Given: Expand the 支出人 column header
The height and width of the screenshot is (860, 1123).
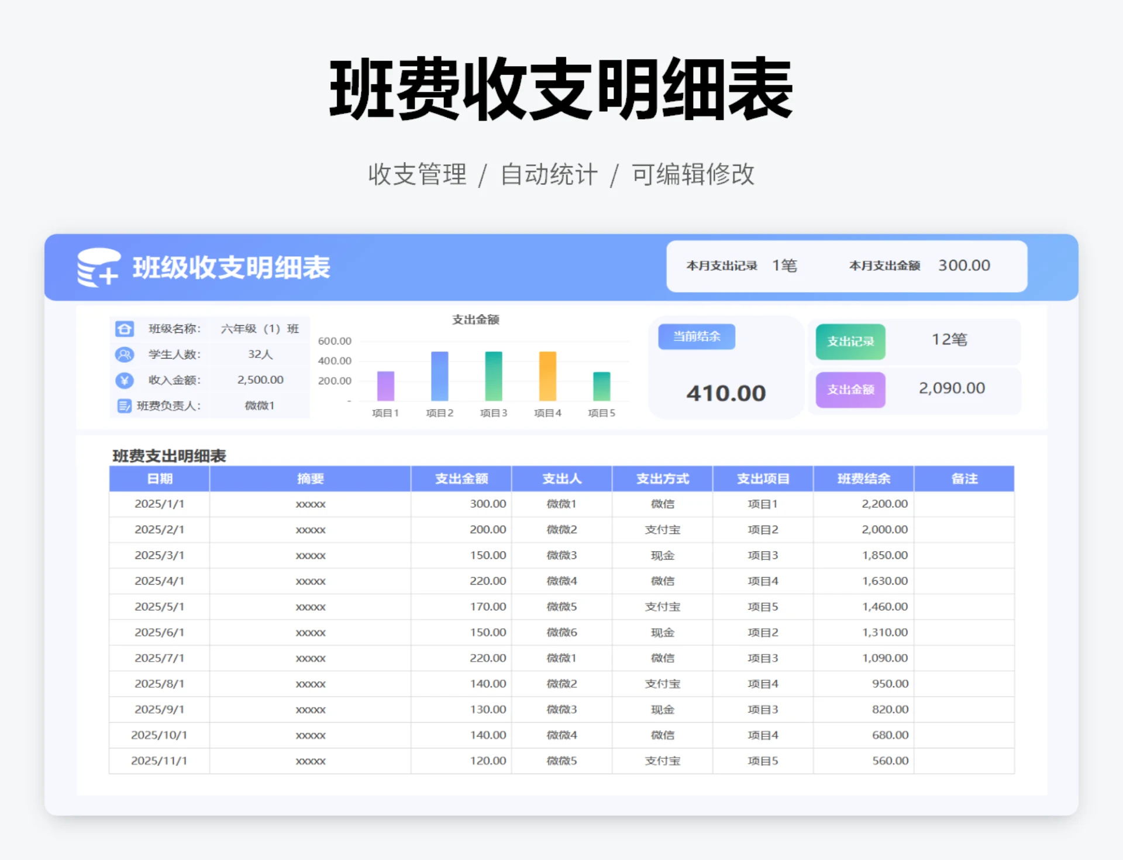Looking at the screenshot, I should pos(561,479).
